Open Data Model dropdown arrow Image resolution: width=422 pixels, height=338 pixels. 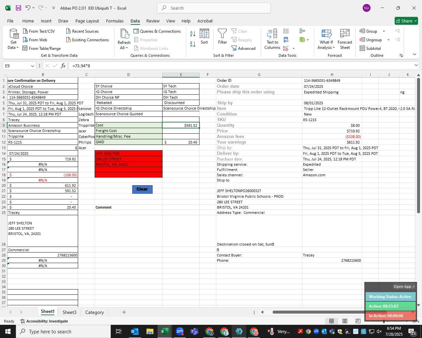(308, 40)
